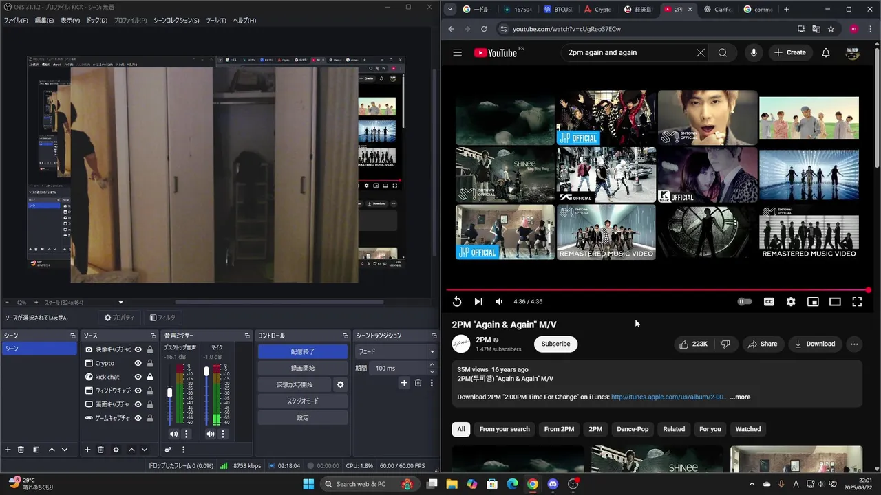881x495 pixels.
Task: Open audio mixer three-dot menu
Action: [183, 450]
